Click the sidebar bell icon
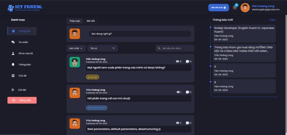The height and width of the screenshot is (135, 287). 13,64
